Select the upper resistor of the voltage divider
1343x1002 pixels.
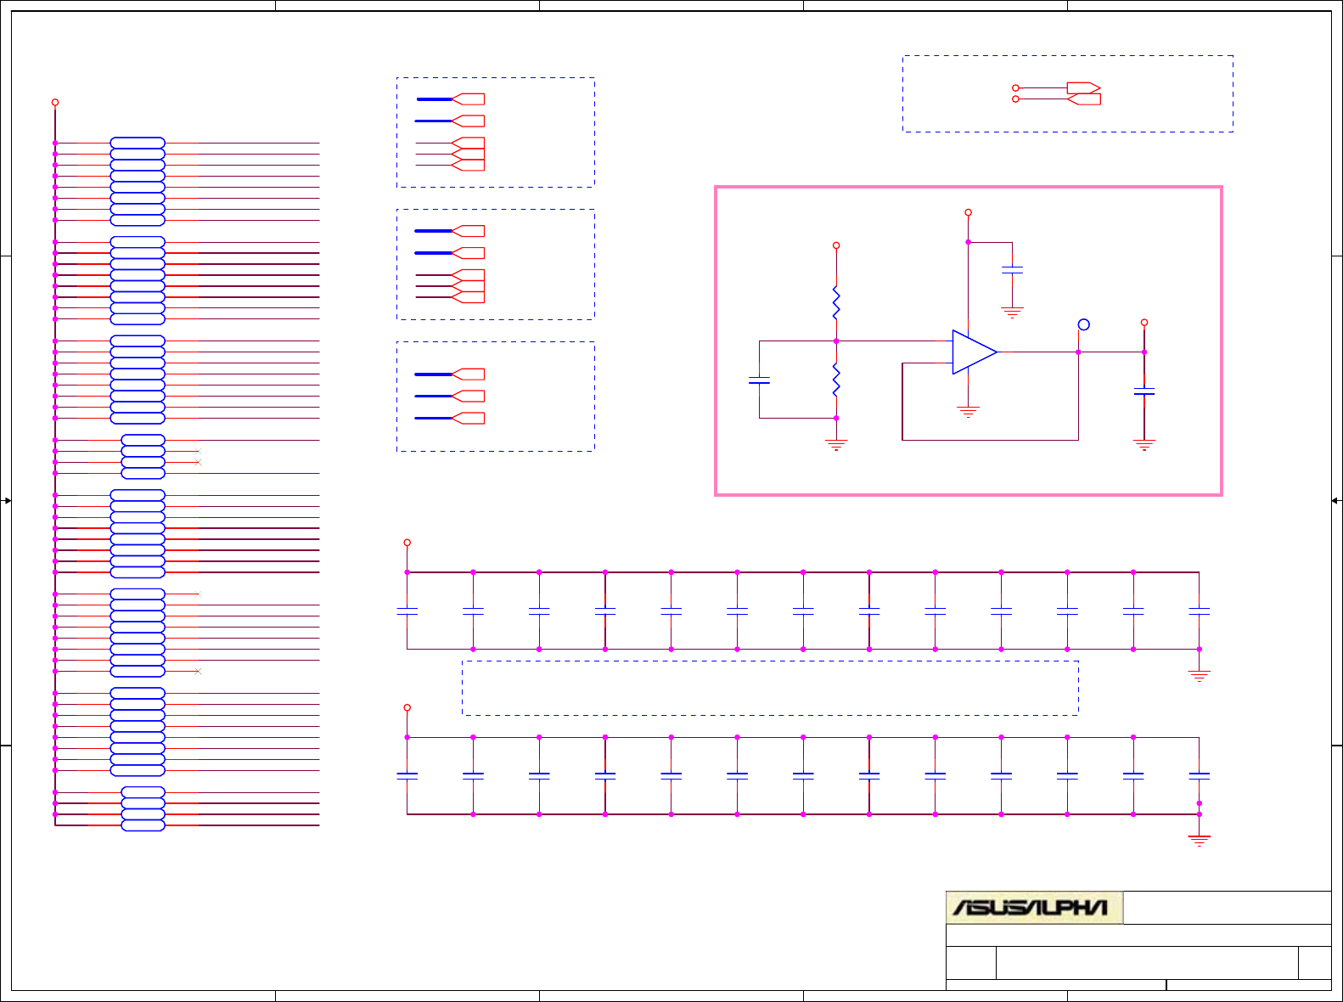836,302
